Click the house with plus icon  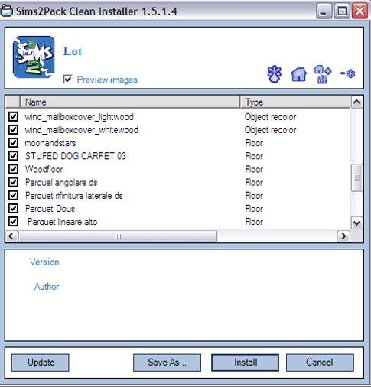(x=323, y=74)
